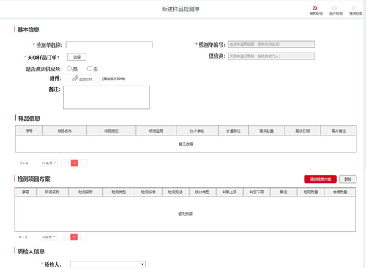This screenshot has height=268, width=366.
Task: Open page-size dropdown under 样品信息 table
Action: 49,163
